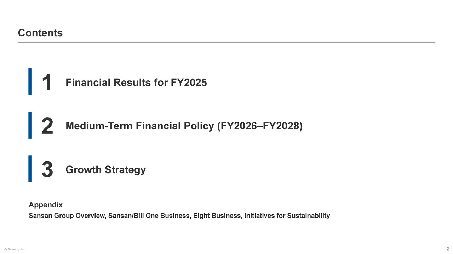
Task: Open Medium-Term Financial Policy section
Action: click(184, 126)
